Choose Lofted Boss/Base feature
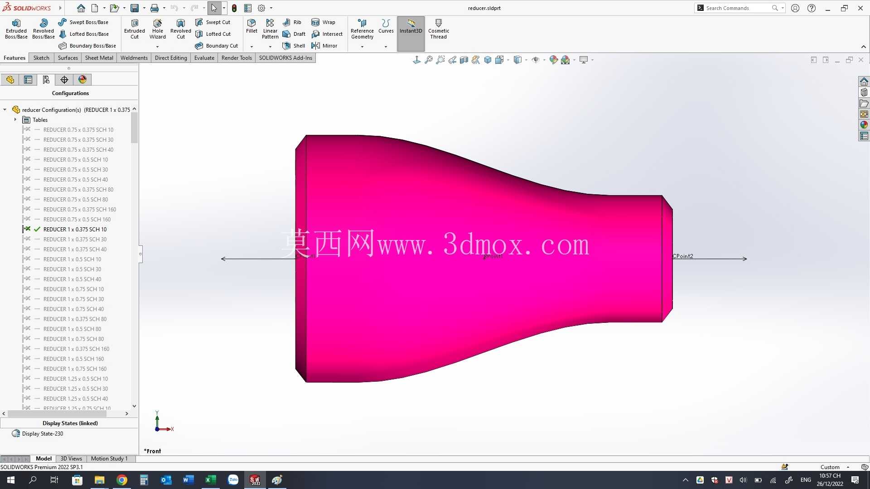Image resolution: width=870 pixels, height=489 pixels. pos(83,34)
